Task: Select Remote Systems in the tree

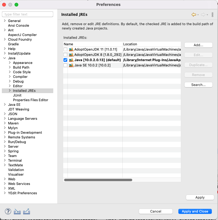Action: (x=22, y=137)
